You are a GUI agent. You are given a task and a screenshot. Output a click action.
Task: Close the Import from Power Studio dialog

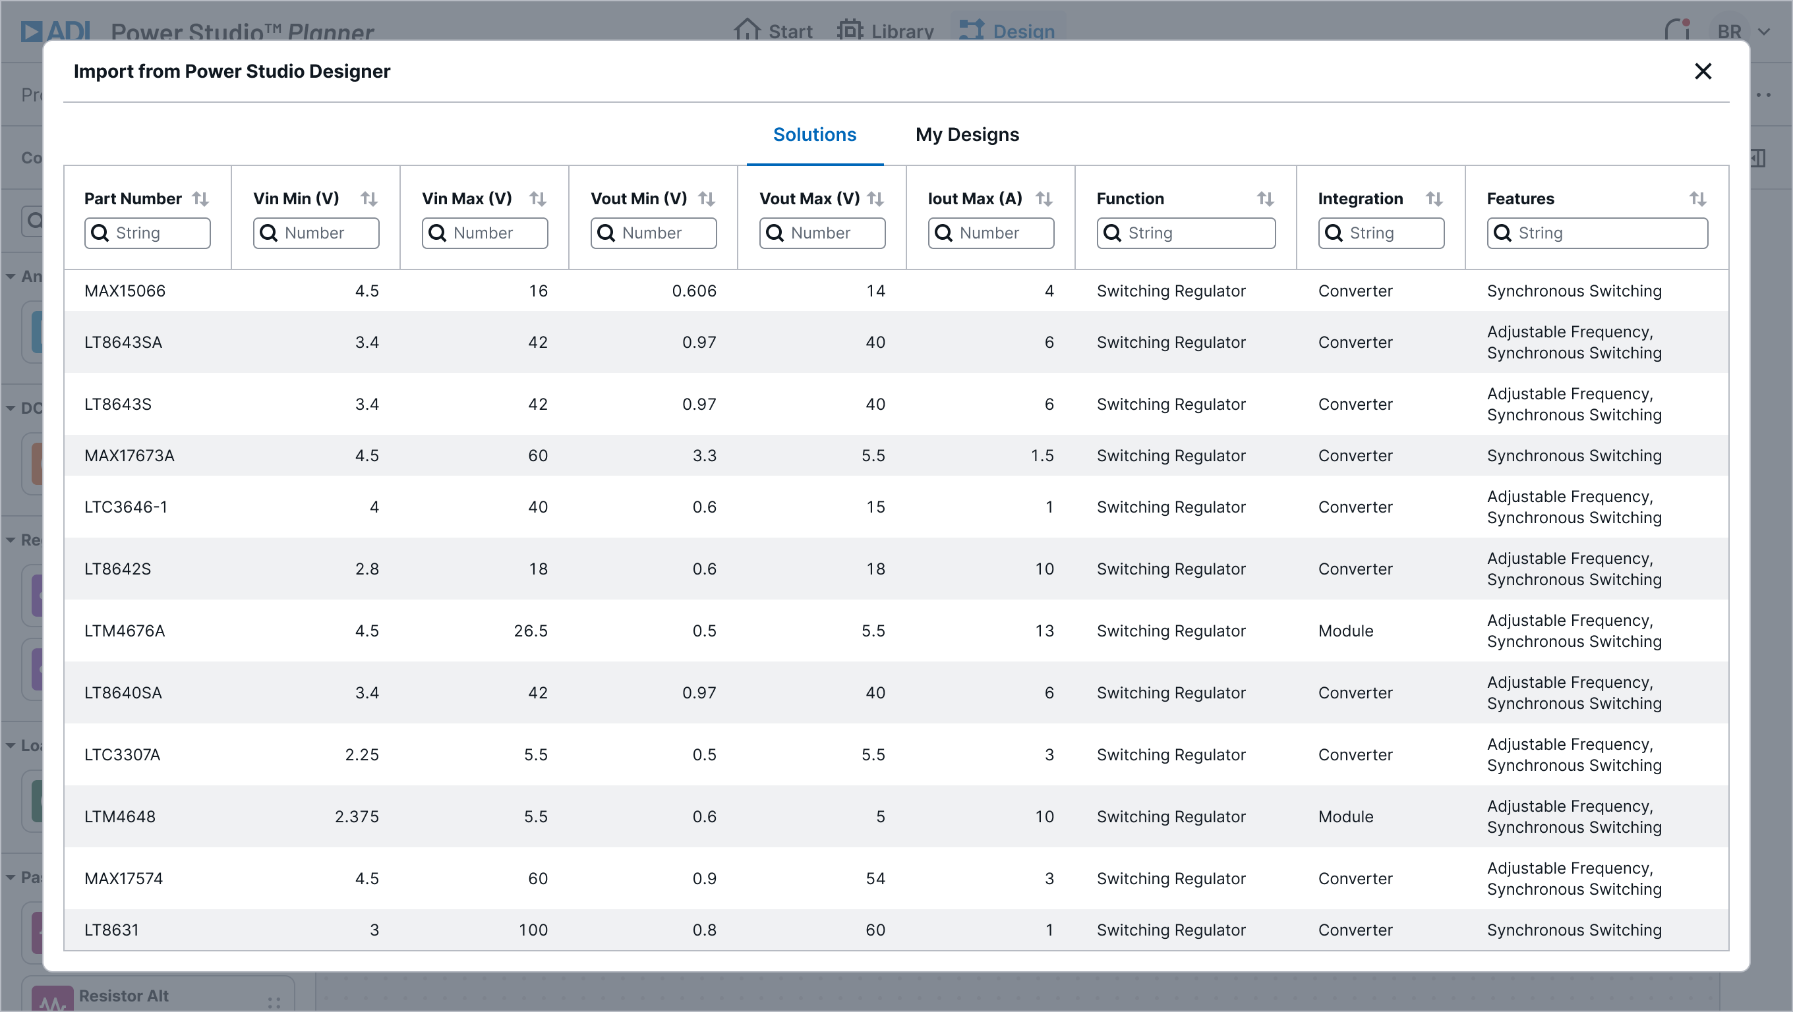tap(1703, 71)
